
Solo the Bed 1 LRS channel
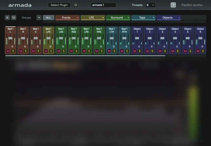coord(89,51)
